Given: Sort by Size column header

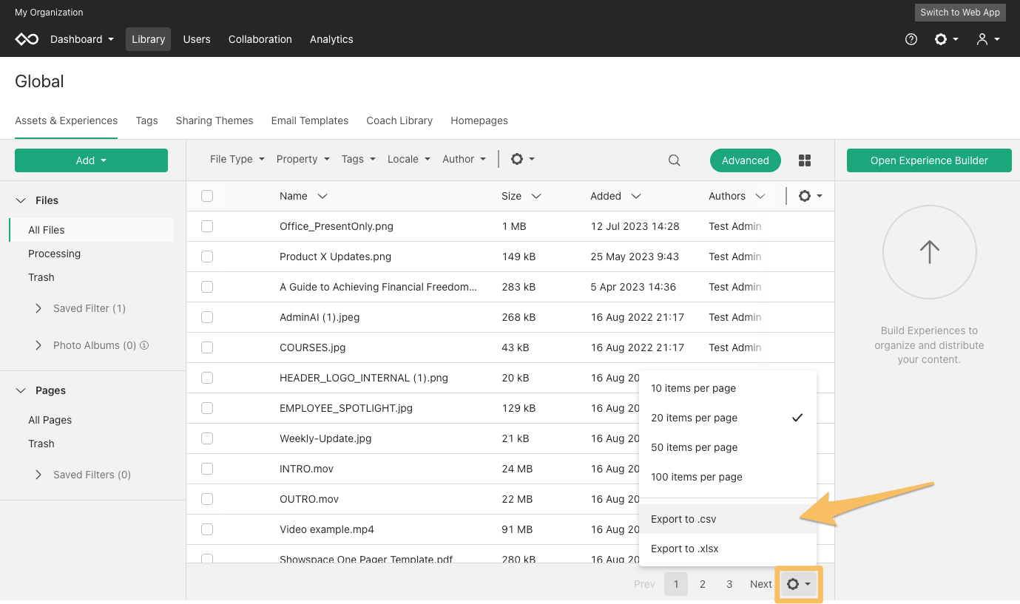Looking at the screenshot, I should (x=521, y=196).
